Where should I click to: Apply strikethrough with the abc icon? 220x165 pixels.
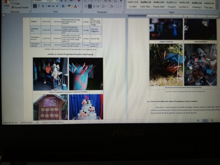pyautogui.click(x=49, y=6)
